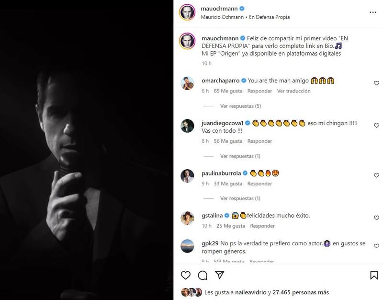Like juandiegocova1's comment

click(x=376, y=126)
